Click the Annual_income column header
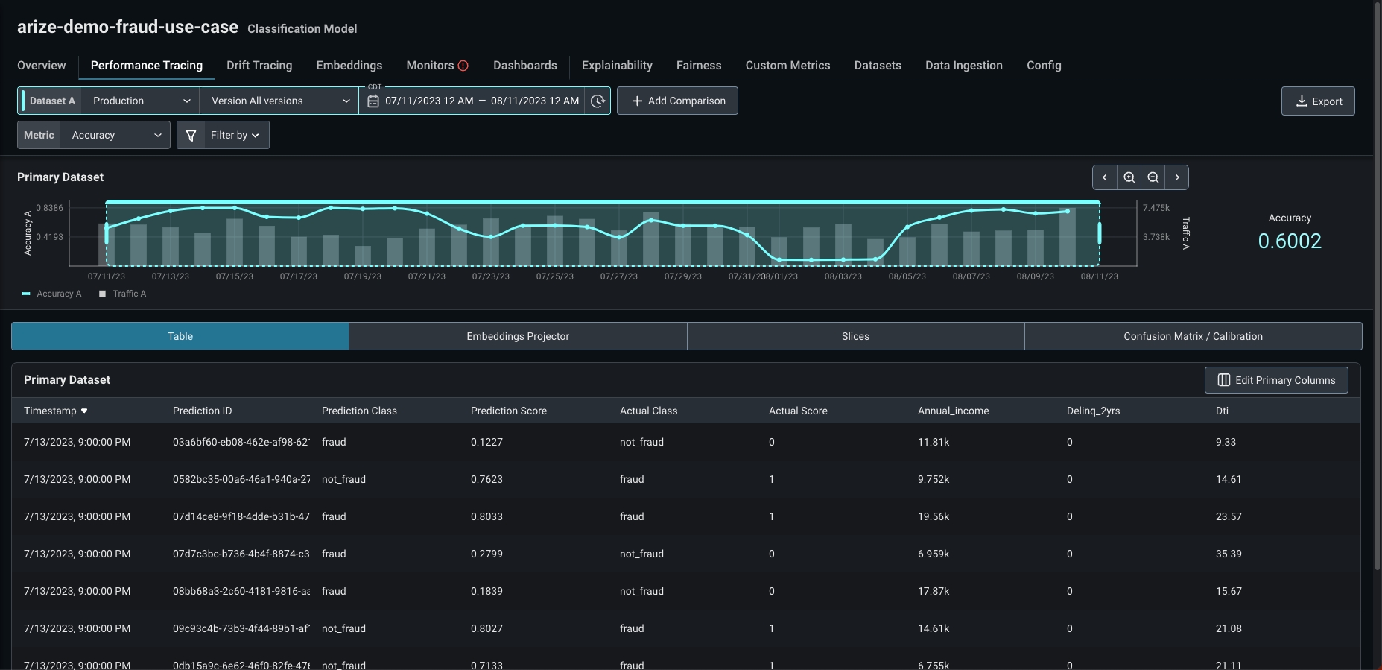Image resolution: width=1382 pixels, height=670 pixels. pos(954,411)
